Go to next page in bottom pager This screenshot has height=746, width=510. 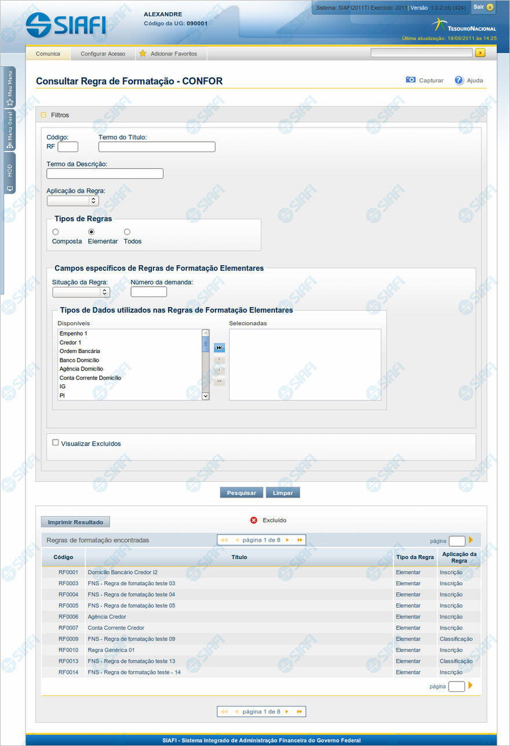click(287, 711)
